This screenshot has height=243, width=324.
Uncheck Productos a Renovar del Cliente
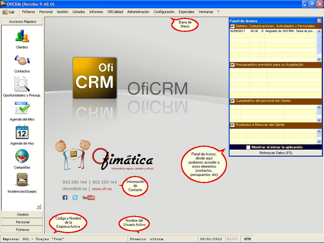(232, 125)
